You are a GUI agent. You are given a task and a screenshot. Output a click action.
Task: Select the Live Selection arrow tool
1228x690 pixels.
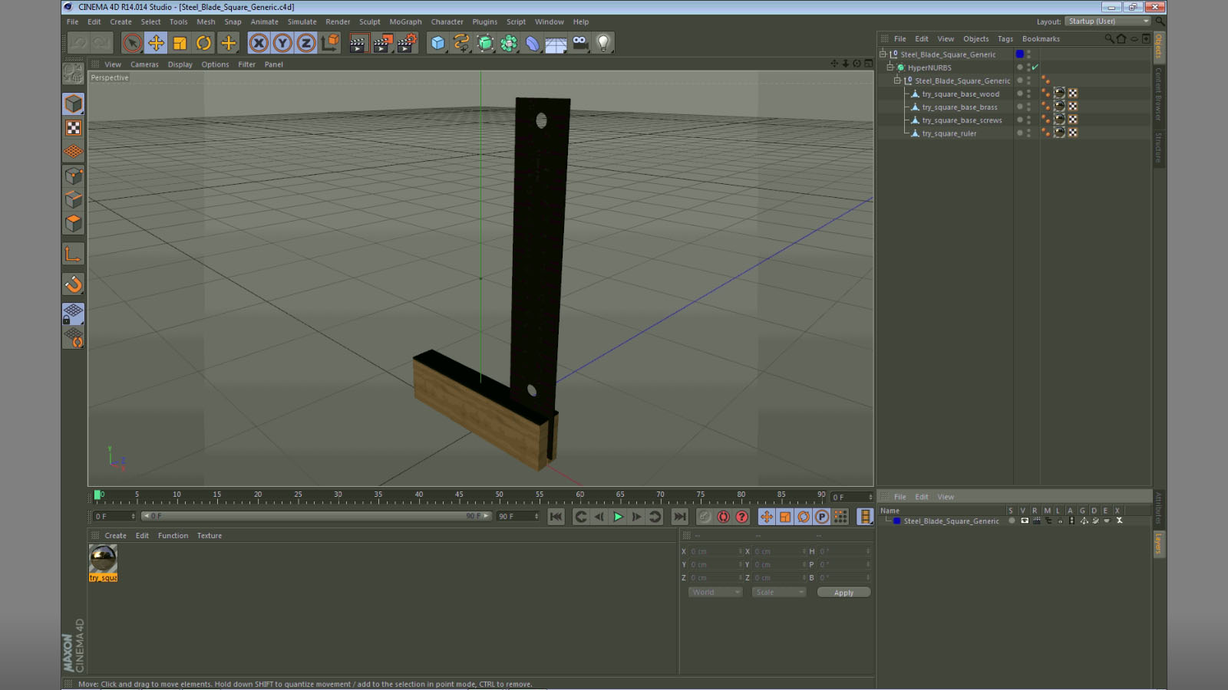point(132,43)
